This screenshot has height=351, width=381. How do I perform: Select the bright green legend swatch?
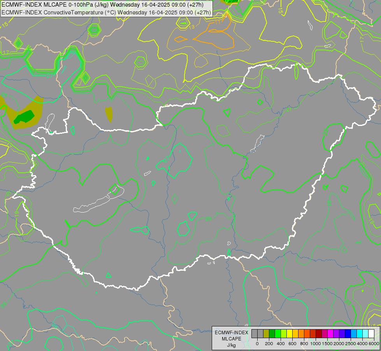(278, 333)
